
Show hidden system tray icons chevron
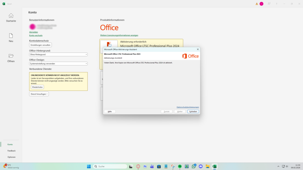[x=278, y=166]
